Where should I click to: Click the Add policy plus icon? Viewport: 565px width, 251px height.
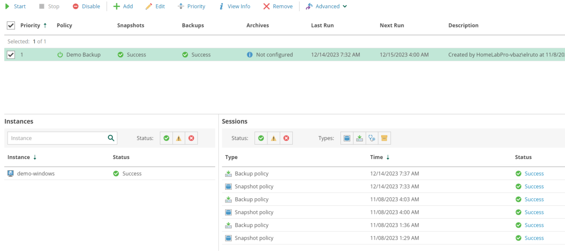coord(116,6)
